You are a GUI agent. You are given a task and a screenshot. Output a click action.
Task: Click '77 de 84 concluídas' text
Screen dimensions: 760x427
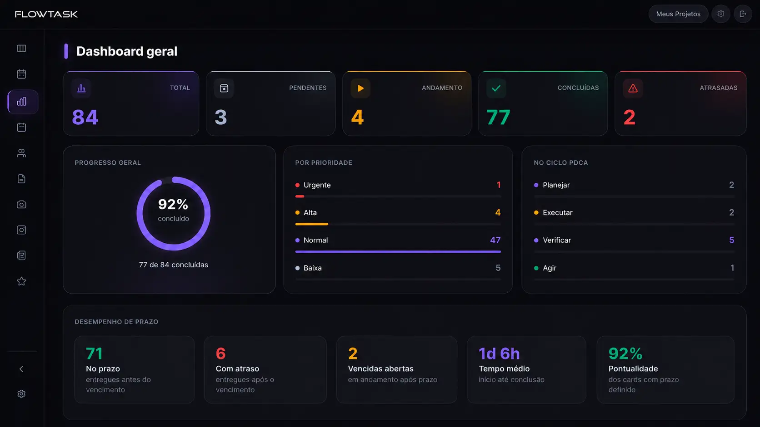coord(174,265)
